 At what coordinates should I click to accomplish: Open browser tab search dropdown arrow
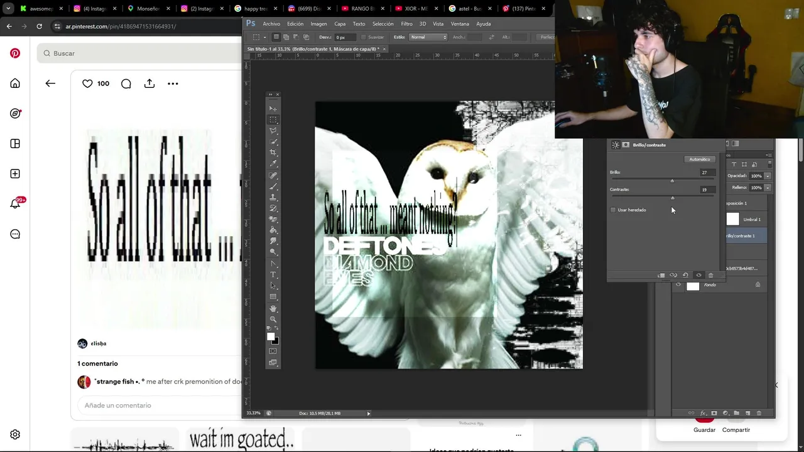(x=8, y=9)
